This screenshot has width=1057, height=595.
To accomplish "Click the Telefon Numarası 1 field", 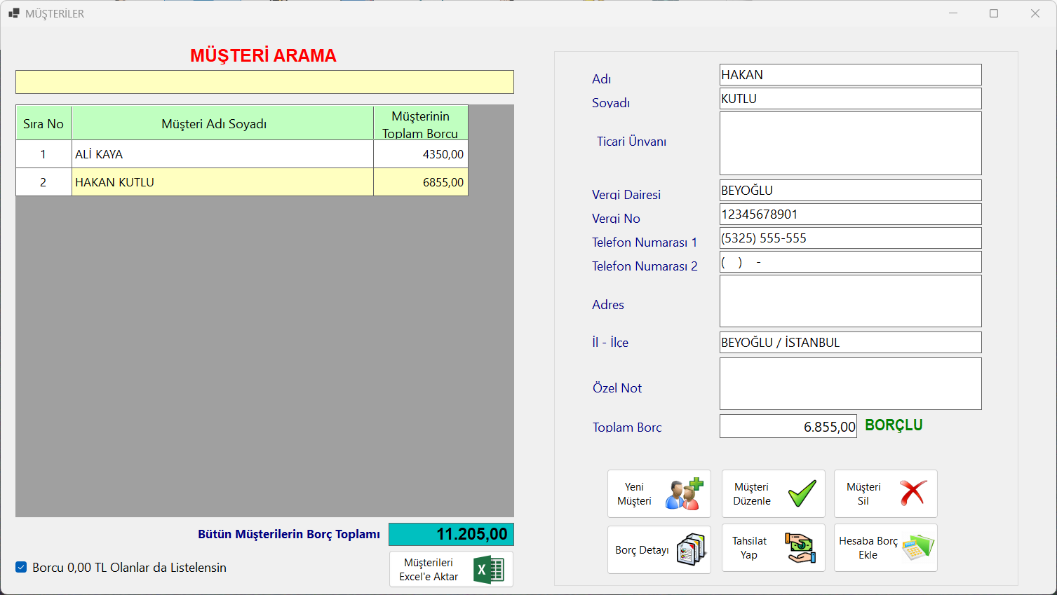I will pos(850,238).
